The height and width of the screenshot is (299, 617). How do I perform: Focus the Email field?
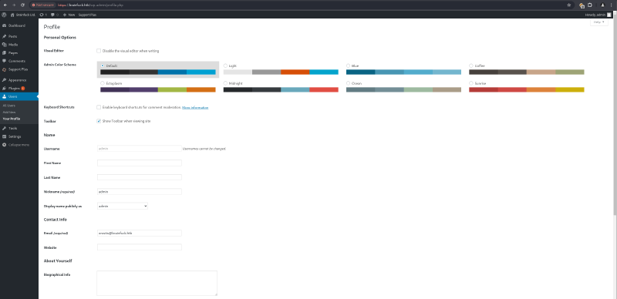[140, 233]
